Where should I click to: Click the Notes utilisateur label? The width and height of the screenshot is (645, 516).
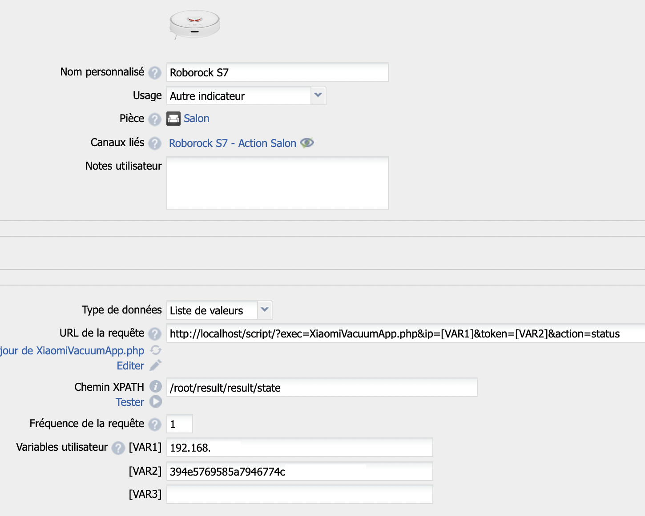124,166
